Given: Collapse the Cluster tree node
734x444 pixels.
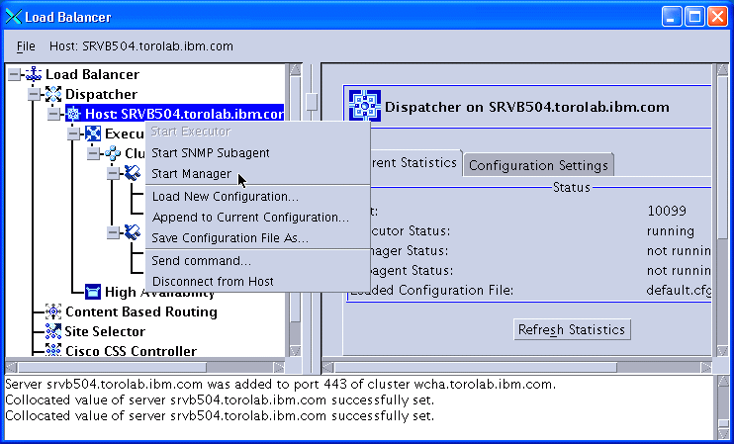Looking at the screenshot, I should point(93,153).
